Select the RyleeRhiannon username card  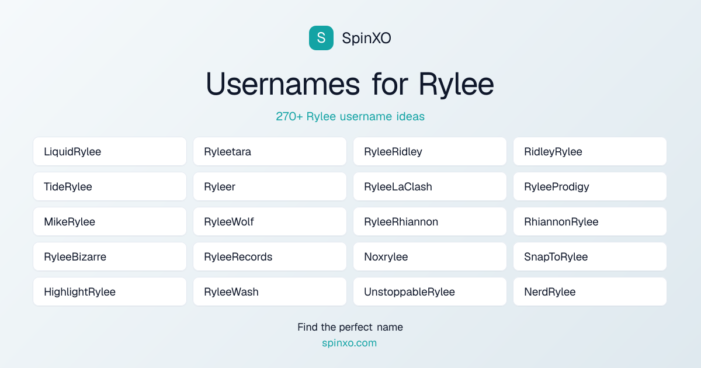[430, 221]
